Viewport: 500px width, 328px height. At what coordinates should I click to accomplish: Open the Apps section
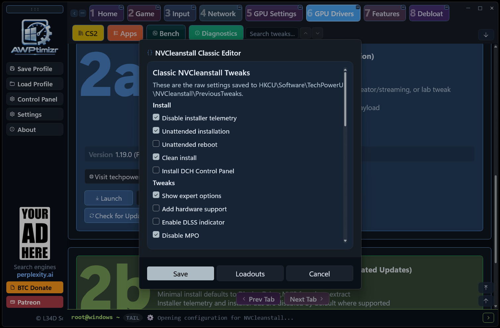pyautogui.click(x=125, y=33)
